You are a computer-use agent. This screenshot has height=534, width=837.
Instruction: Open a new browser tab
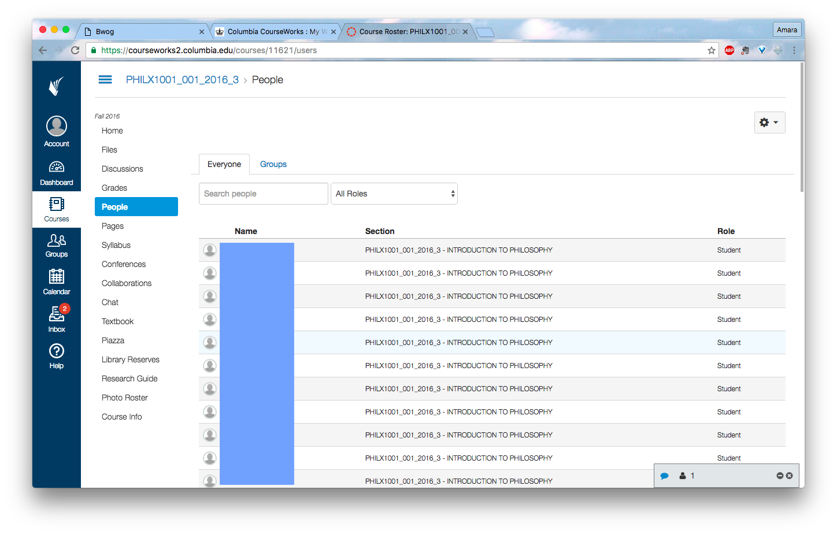pos(485,32)
